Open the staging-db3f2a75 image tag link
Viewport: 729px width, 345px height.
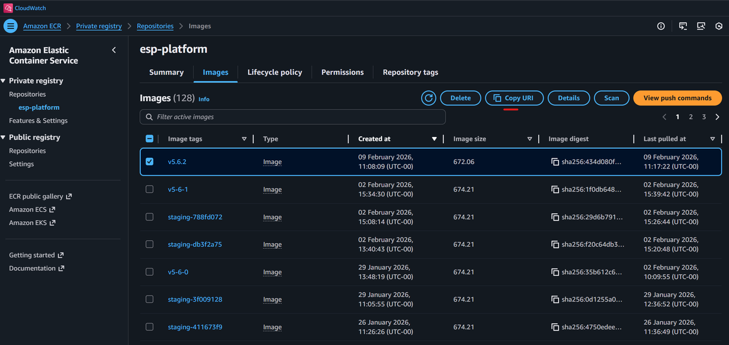click(x=195, y=244)
